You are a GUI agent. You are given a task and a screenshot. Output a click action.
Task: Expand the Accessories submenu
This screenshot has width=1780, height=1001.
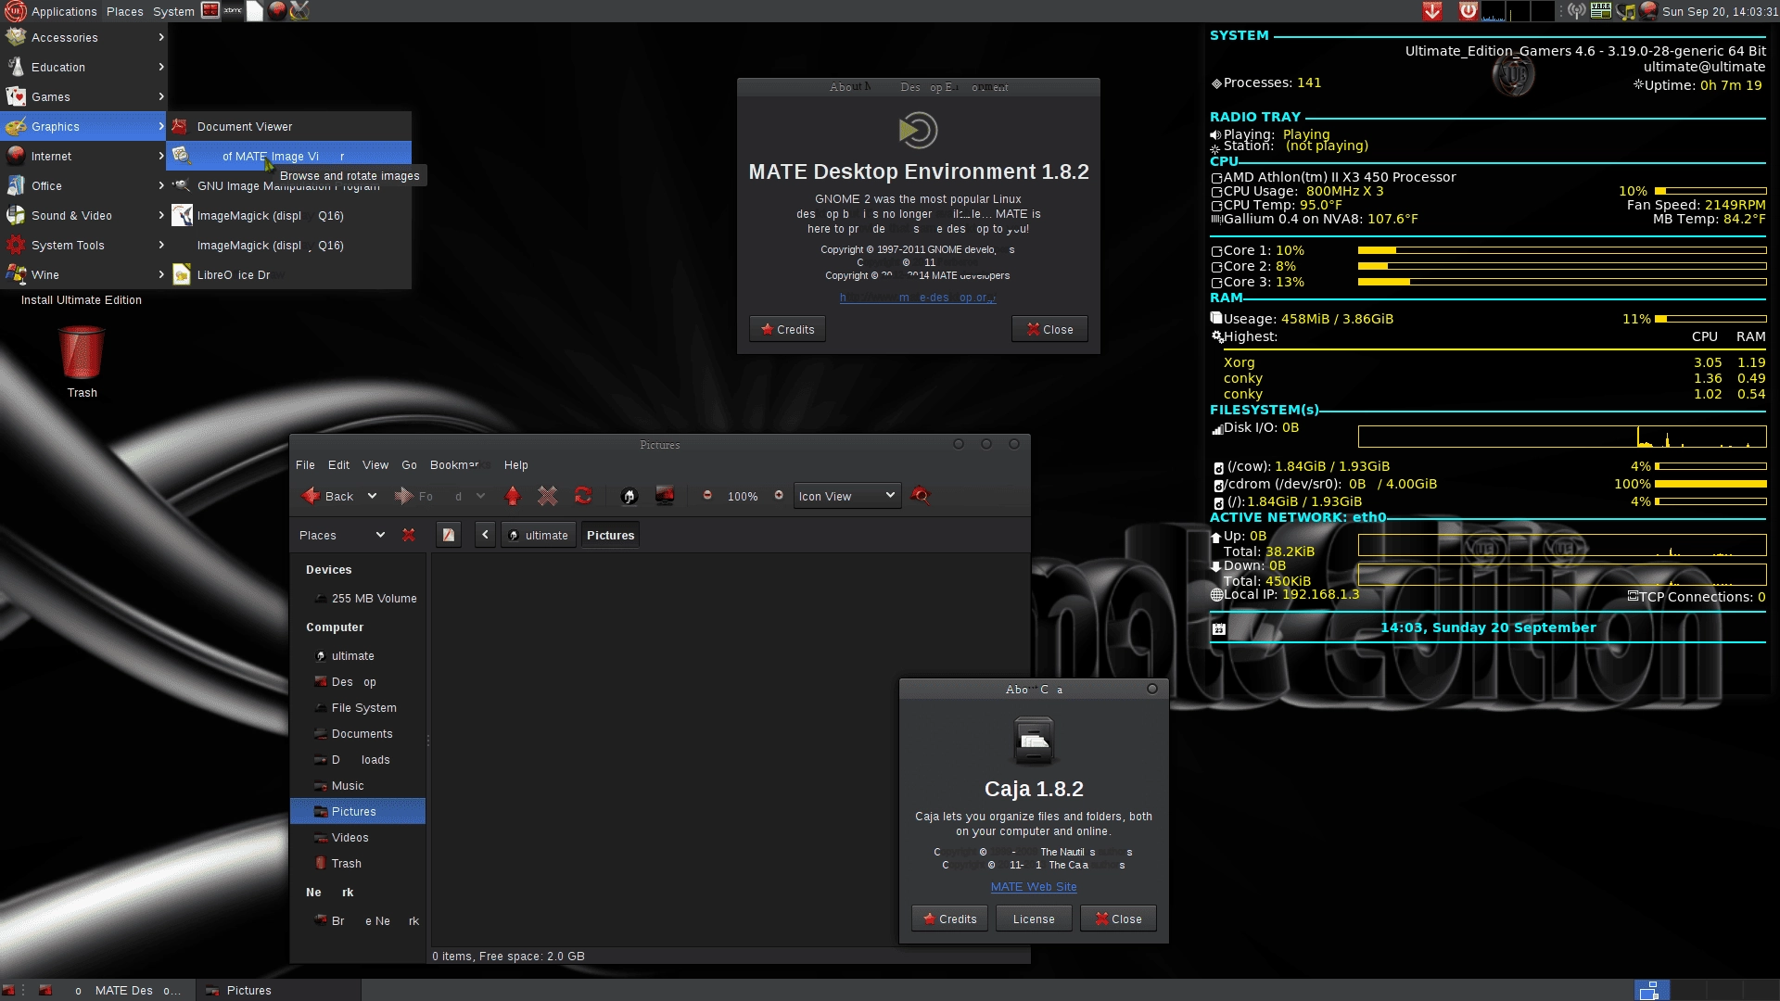83,38
